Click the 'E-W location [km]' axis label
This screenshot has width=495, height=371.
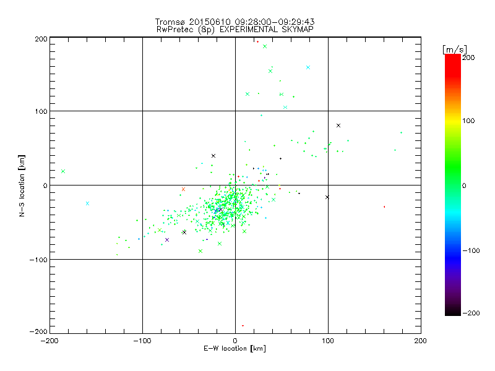pyautogui.click(x=235, y=349)
